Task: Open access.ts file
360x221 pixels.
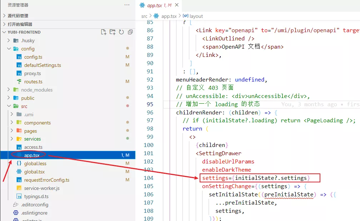Action: [33, 147]
